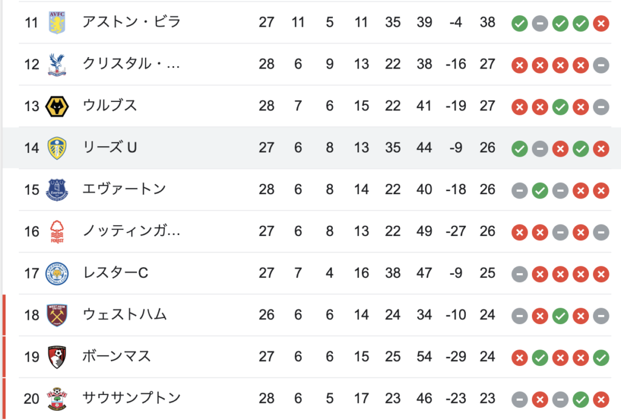
Task: Click Aston Villa's latest red loss marker
Action: (601, 24)
